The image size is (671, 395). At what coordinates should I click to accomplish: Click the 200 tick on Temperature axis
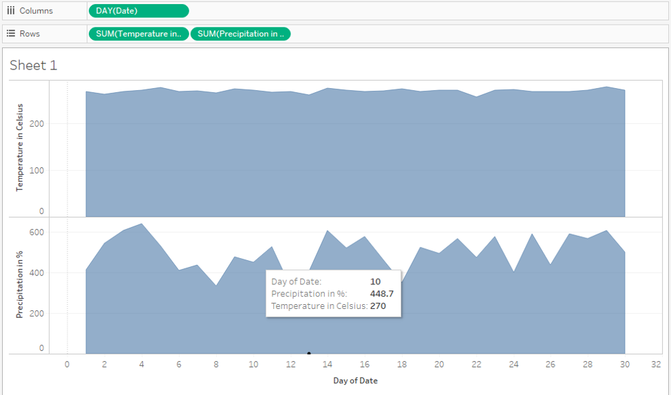[36, 124]
